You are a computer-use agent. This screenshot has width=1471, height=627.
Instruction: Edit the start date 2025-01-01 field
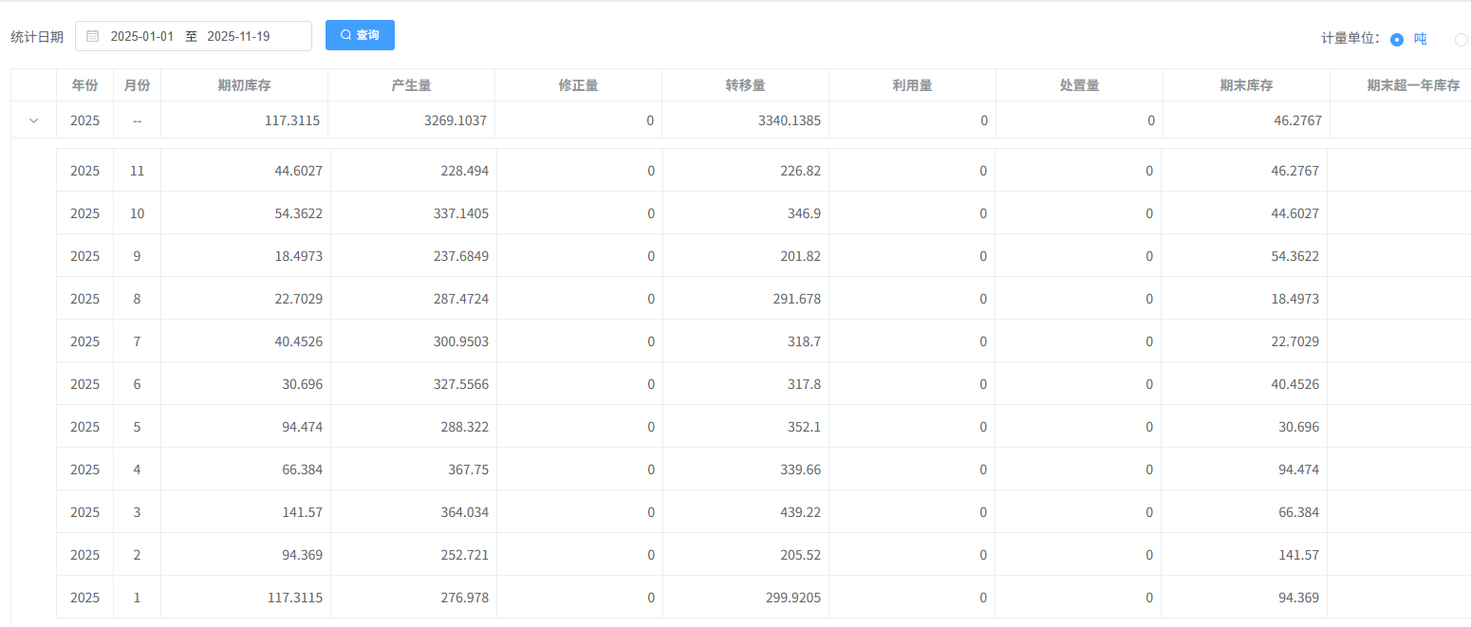click(x=142, y=36)
